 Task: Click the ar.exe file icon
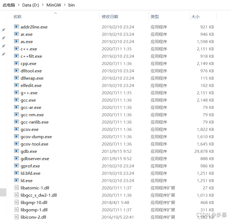(17, 34)
